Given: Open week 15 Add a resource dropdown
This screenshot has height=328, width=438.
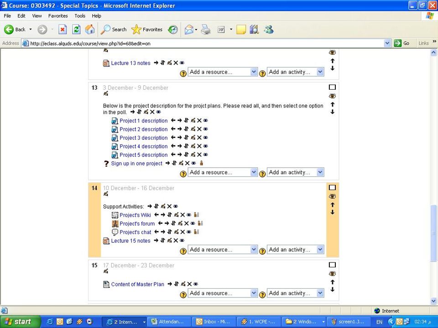Looking at the screenshot, I should click(x=222, y=293).
